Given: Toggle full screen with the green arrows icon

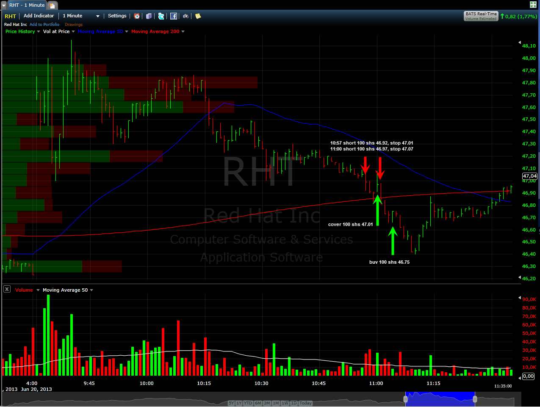Looking at the screenshot, I should click(533, 5).
